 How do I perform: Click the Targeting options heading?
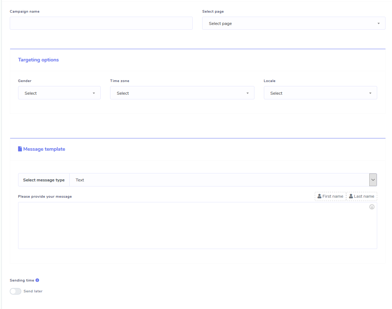pyautogui.click(x=38, y=60)
